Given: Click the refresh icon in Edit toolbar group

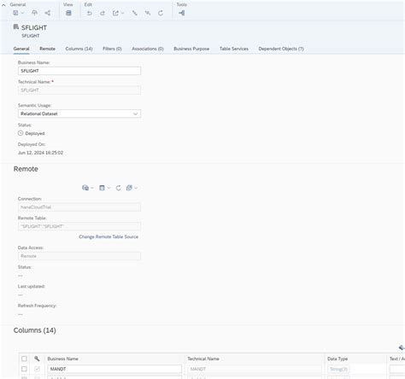Looking at the screenshot, I should tap(161, 13).
